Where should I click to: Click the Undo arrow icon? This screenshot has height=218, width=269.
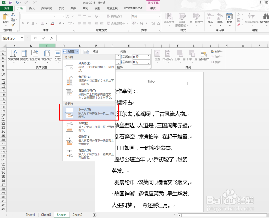pyautogui.click(x=17, y=2)
